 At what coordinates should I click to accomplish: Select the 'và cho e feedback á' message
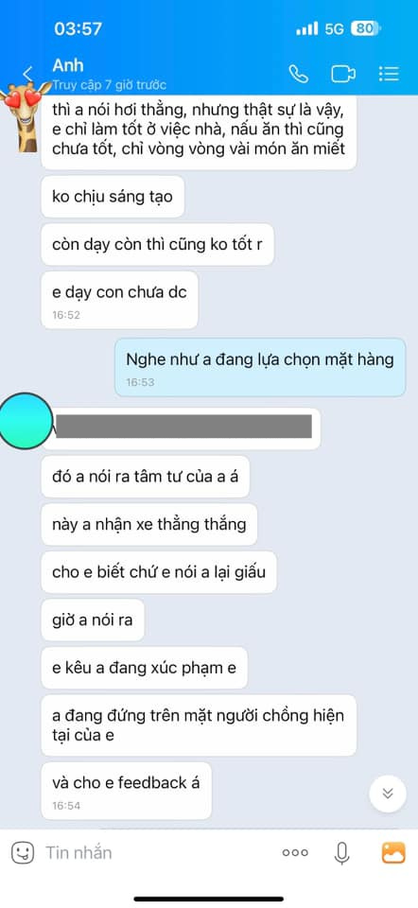coord(126,791)
